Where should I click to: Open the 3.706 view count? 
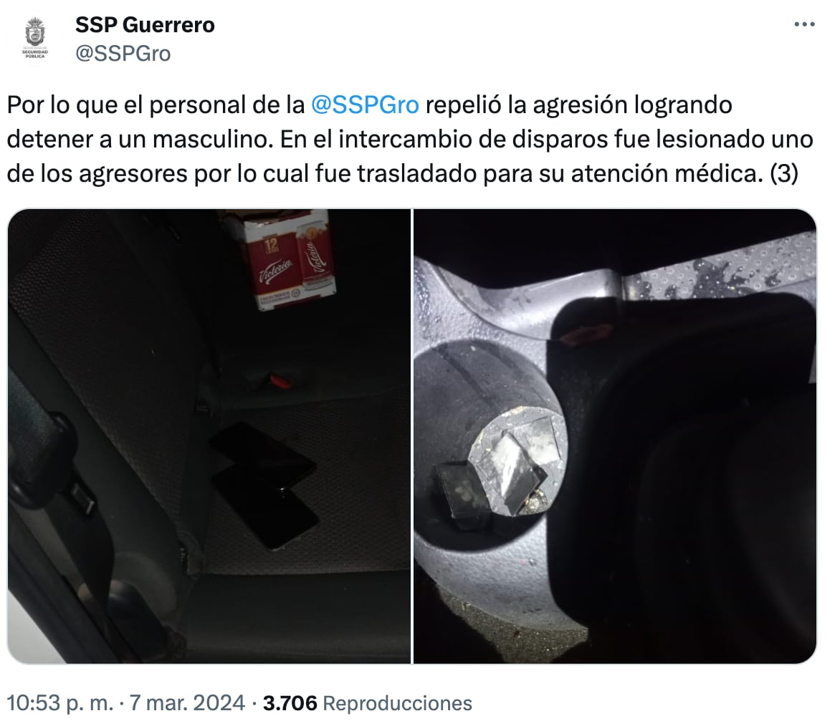tap(290, 703)
